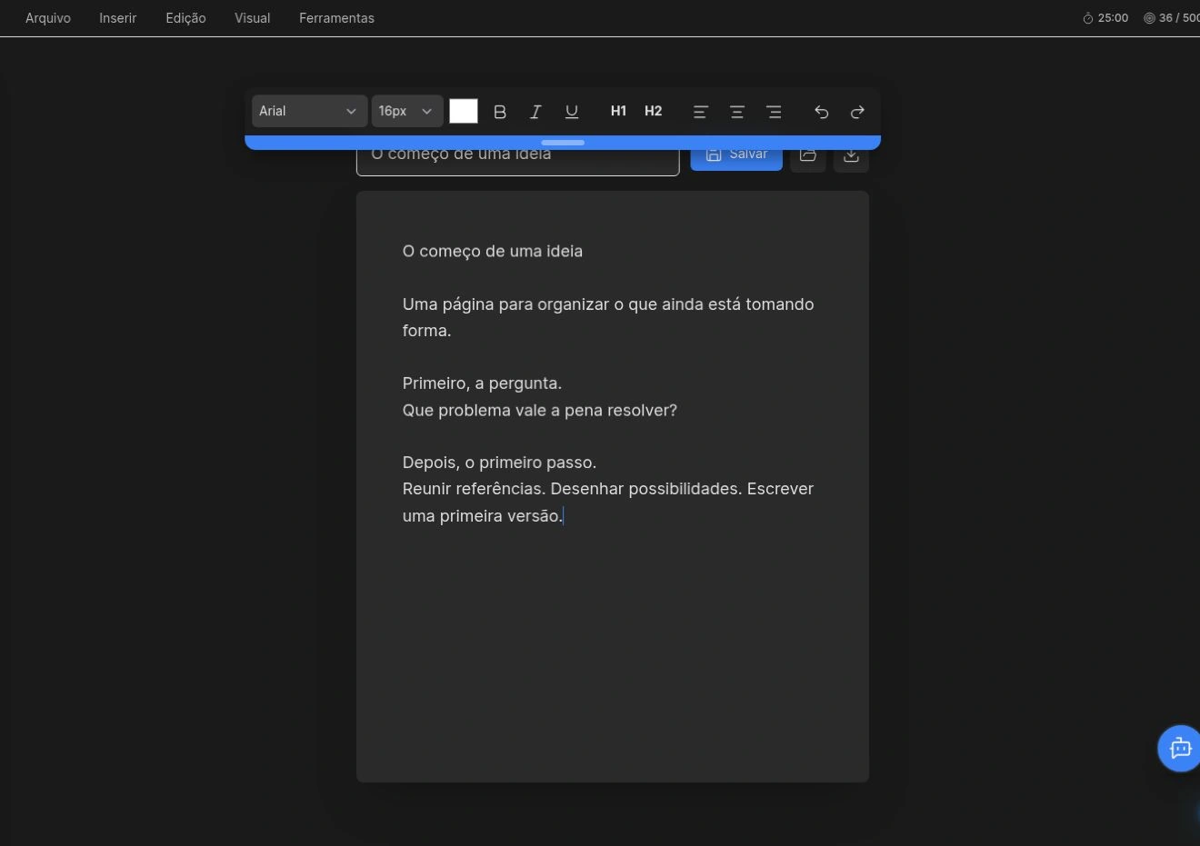This screenshot has height=846, width=1200.
Task: Apply the H2 heading style
Action: click(x=653, y=111)
